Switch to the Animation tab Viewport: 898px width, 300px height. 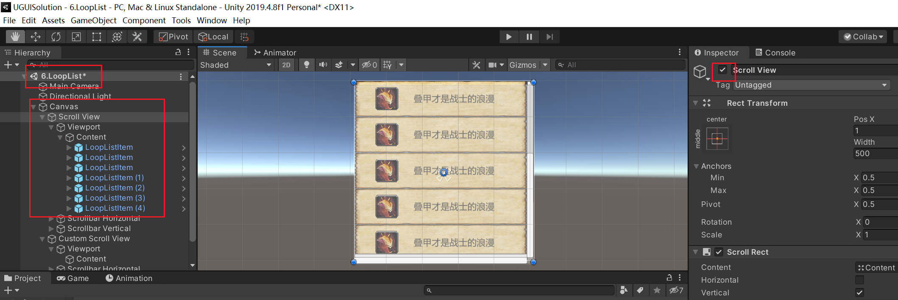129,278
